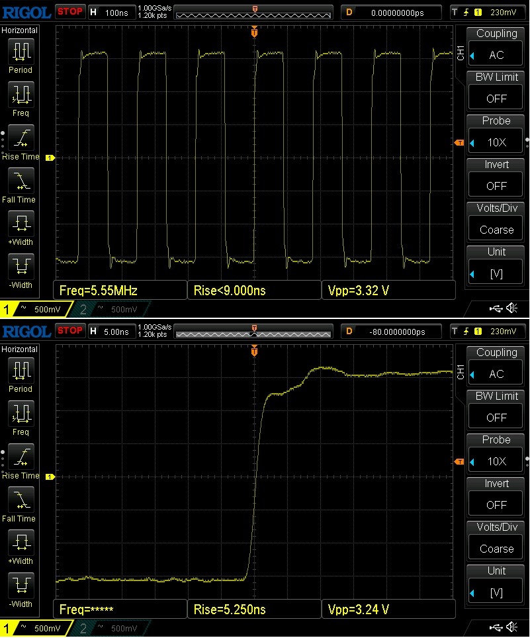This screenshot has width=530, height=638.
Task: Click the USB icon in the 100ns capture
Action: (496, 309)
